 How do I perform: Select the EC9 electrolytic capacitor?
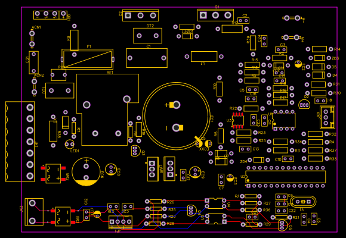tap(195, 172)
